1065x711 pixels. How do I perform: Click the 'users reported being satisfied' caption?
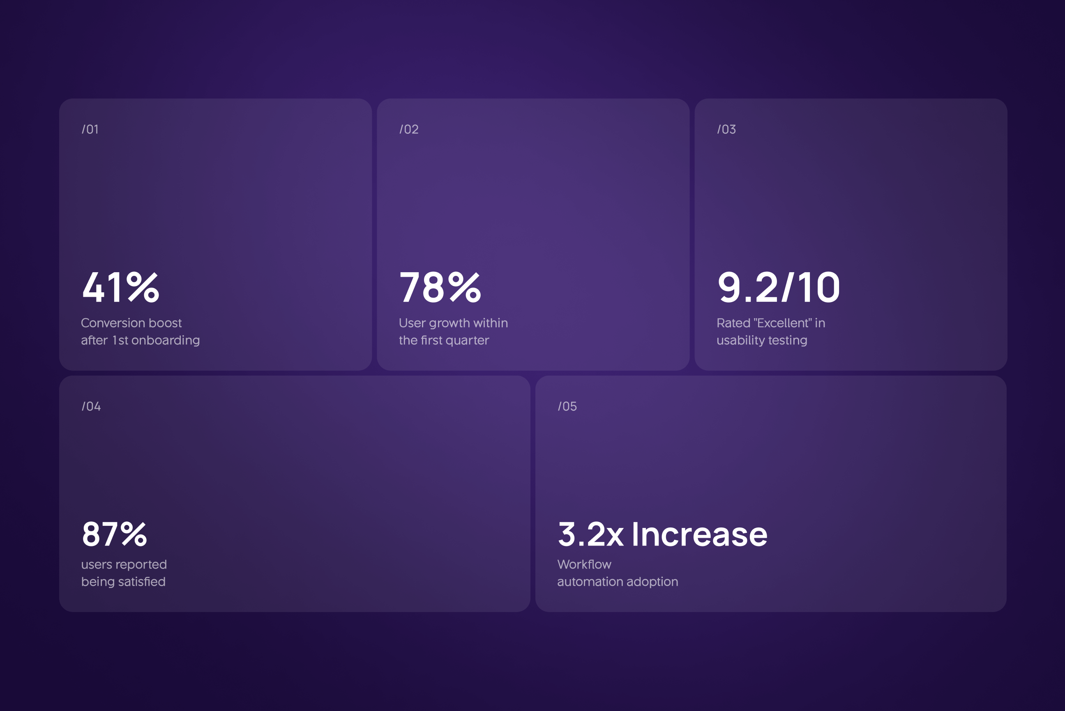(x=123, y=573)
